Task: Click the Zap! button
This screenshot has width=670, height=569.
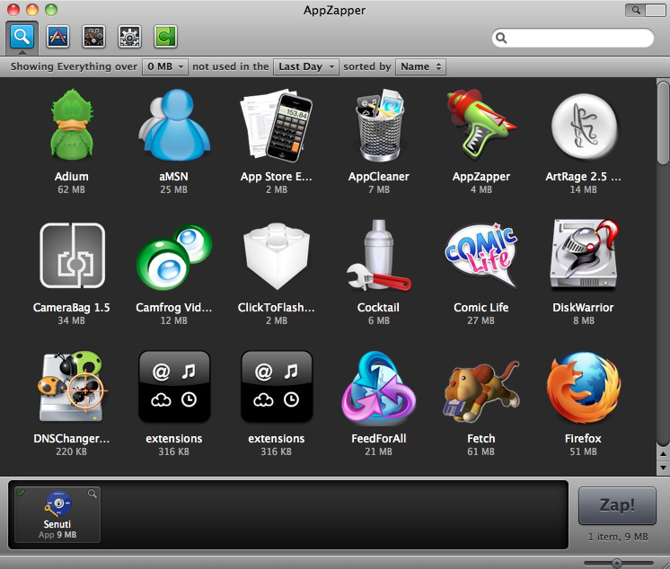Action: [617, 505]
